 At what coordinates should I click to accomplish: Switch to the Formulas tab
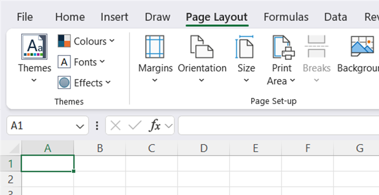[x=286, y=17]
